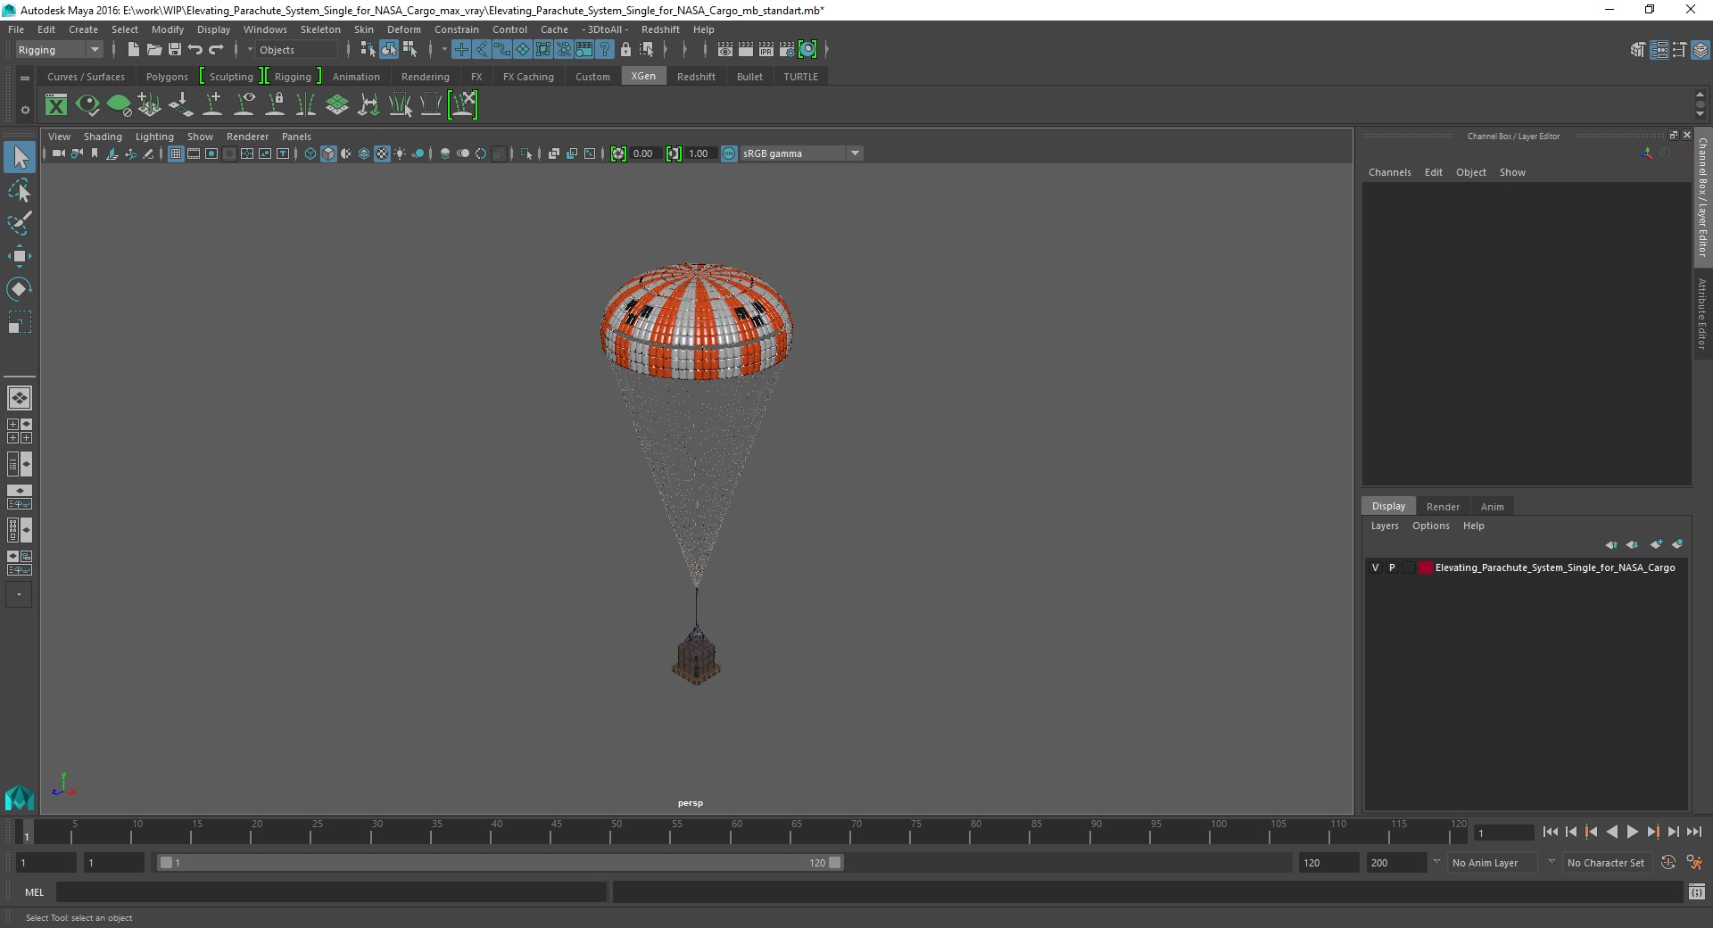The height and width of the screenshot is (928, 1713).
Task: Click XGen preview eye shelf icon
Action: (x=87, y=105)
